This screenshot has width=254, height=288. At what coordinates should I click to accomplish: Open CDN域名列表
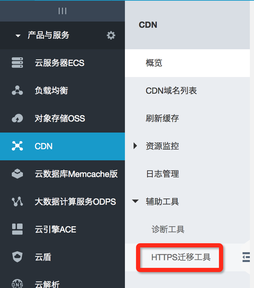pyautogui.click(x=171, y=91)
